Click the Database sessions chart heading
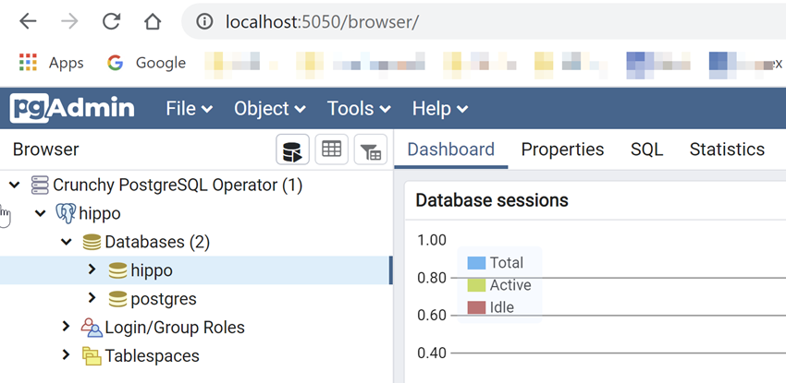 coord(492,200)
